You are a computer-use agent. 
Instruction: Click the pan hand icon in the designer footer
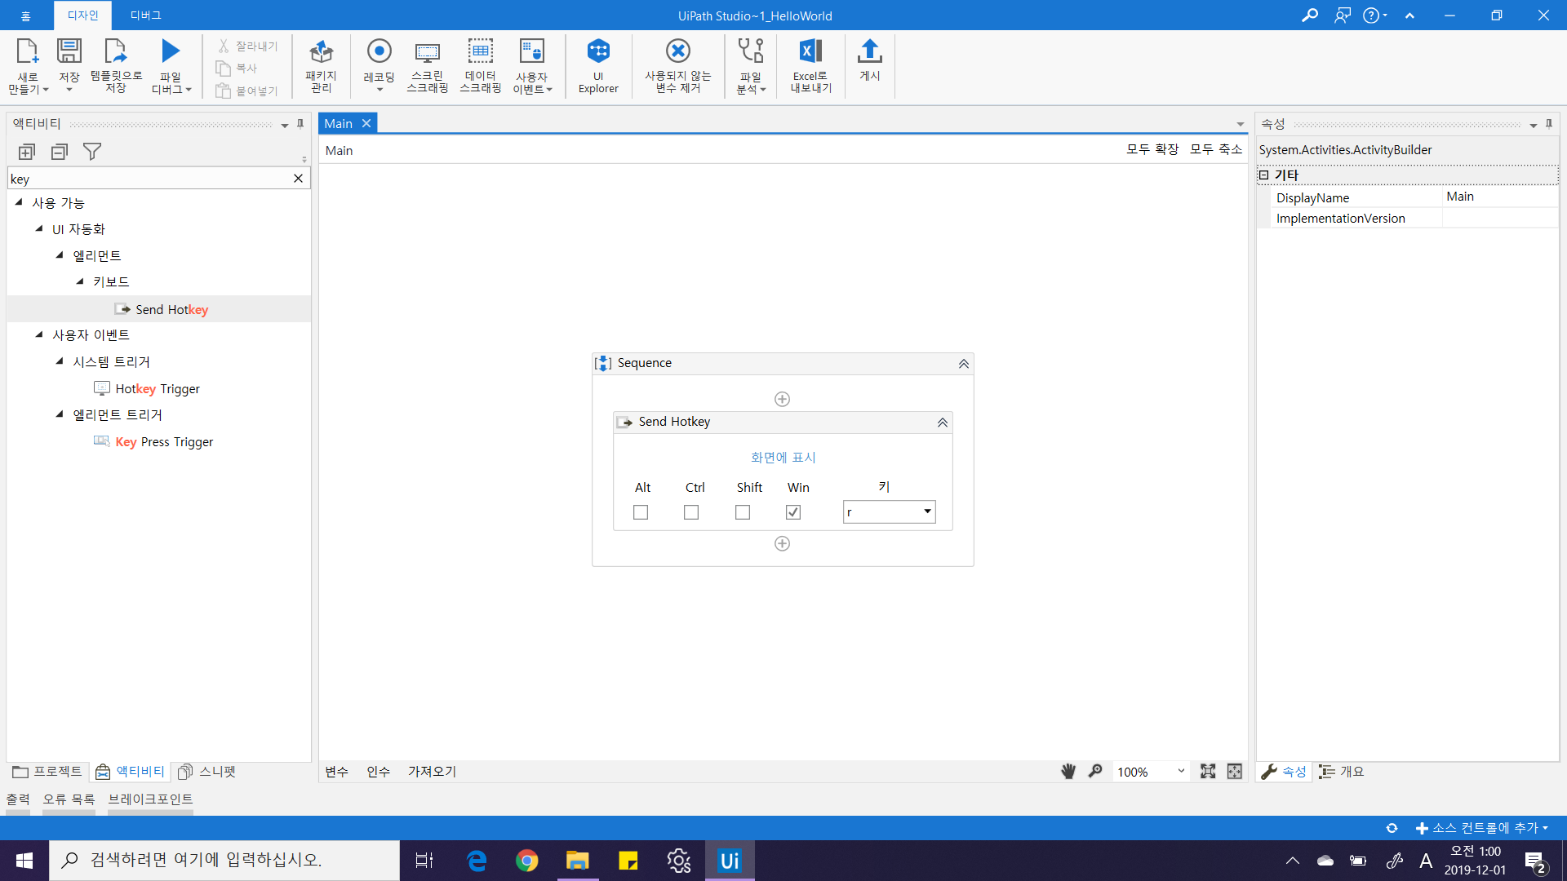pos(1068,772)
